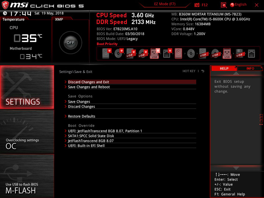264x198 pixels.
Task: Click the Motherboard temperature 34°C reading
Action: 31,56
